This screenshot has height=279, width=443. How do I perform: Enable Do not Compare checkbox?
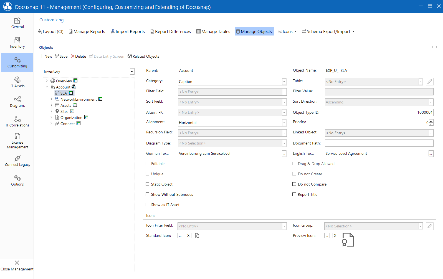[294, 184]
